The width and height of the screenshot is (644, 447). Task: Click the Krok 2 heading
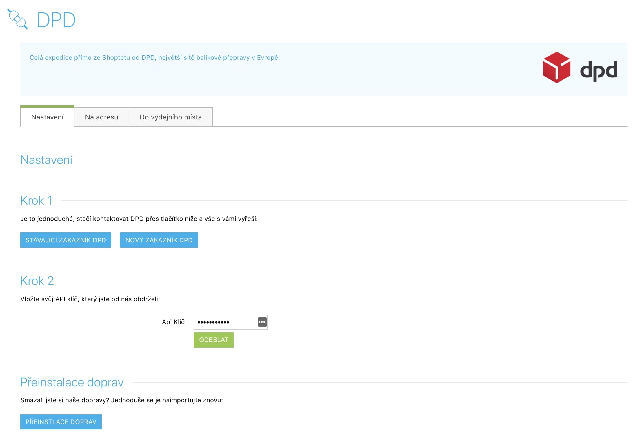click(x=37, y=281)
